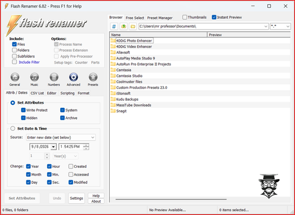
Task: Select the Set Attributes radio button
Action: point(13,102)
